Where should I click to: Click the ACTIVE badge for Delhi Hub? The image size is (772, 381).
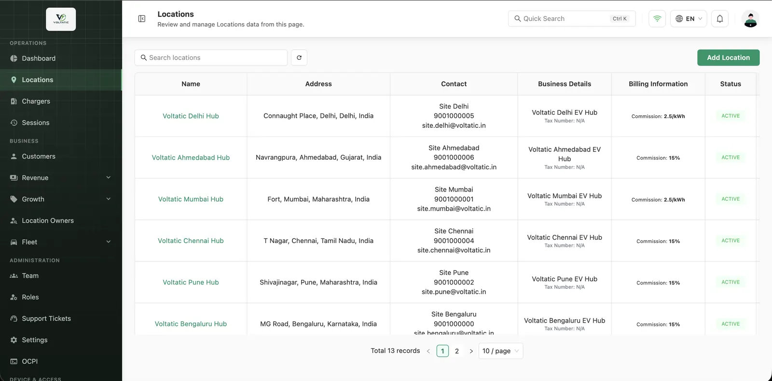731,116
